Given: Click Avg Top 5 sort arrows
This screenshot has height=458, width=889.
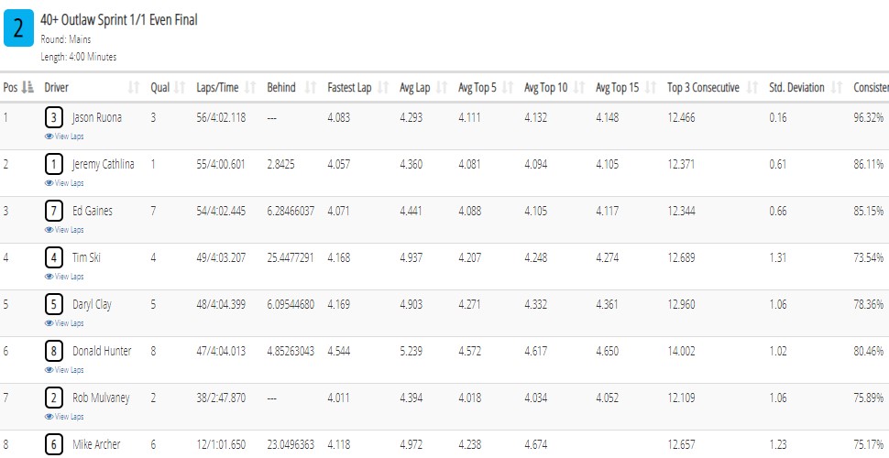Looking at the screenshot, I should (x=508, y=88).
